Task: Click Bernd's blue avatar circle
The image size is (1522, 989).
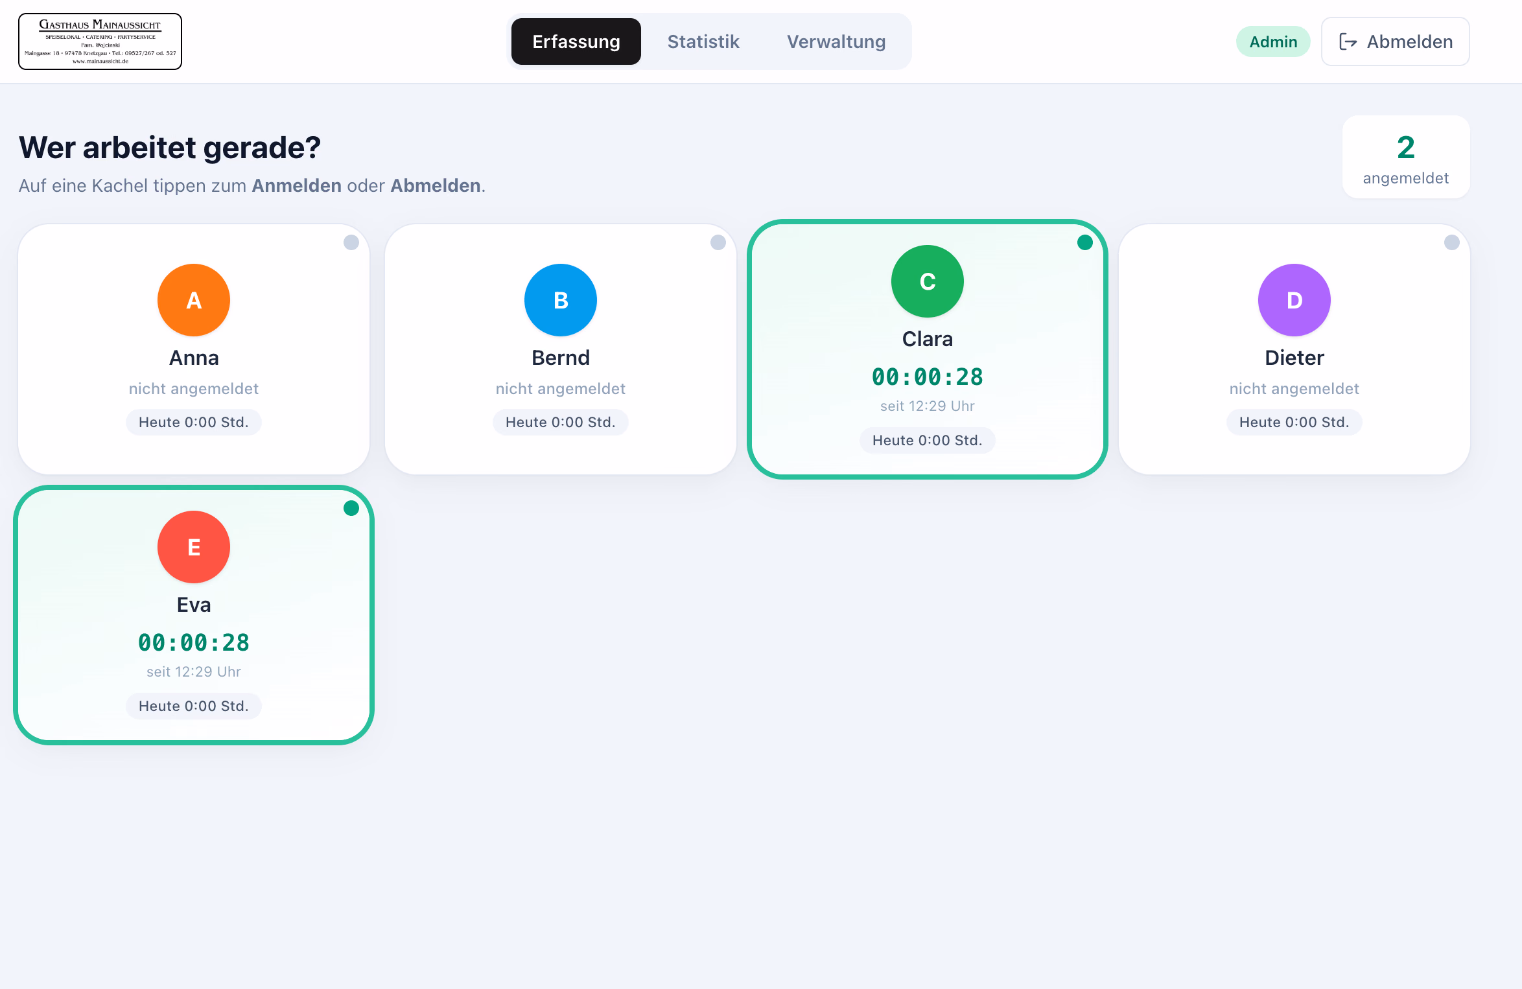Action: pyautogui.click(x=561, y=300)
